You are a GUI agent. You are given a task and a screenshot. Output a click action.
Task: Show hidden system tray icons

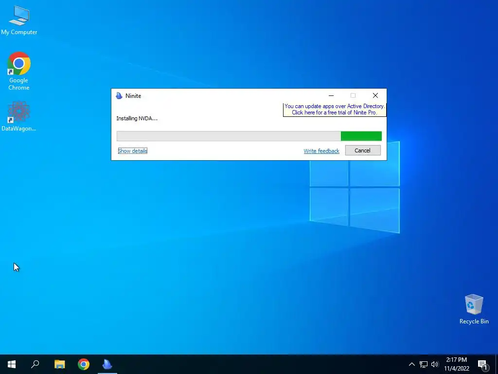[x=411, y=364]
